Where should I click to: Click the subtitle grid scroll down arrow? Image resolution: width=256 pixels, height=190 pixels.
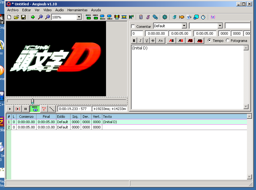pos(249,177)
